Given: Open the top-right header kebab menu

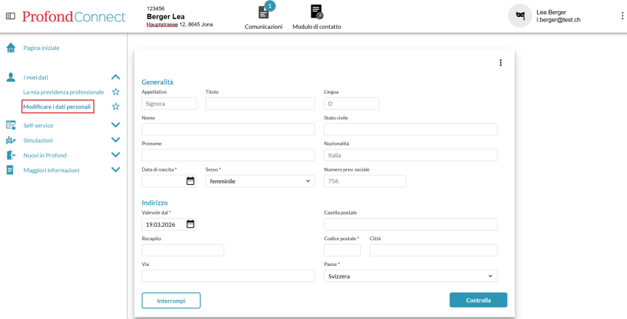Looking at the screenshot, I should click(622, 16).
